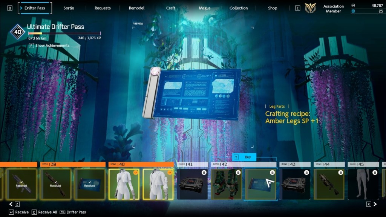Switch to the Craft tab

tap(170, 8)
